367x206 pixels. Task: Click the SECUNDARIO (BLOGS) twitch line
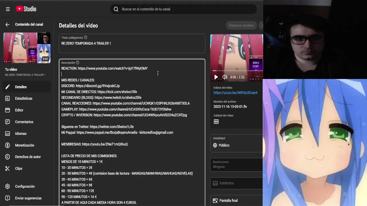[101, 98]
